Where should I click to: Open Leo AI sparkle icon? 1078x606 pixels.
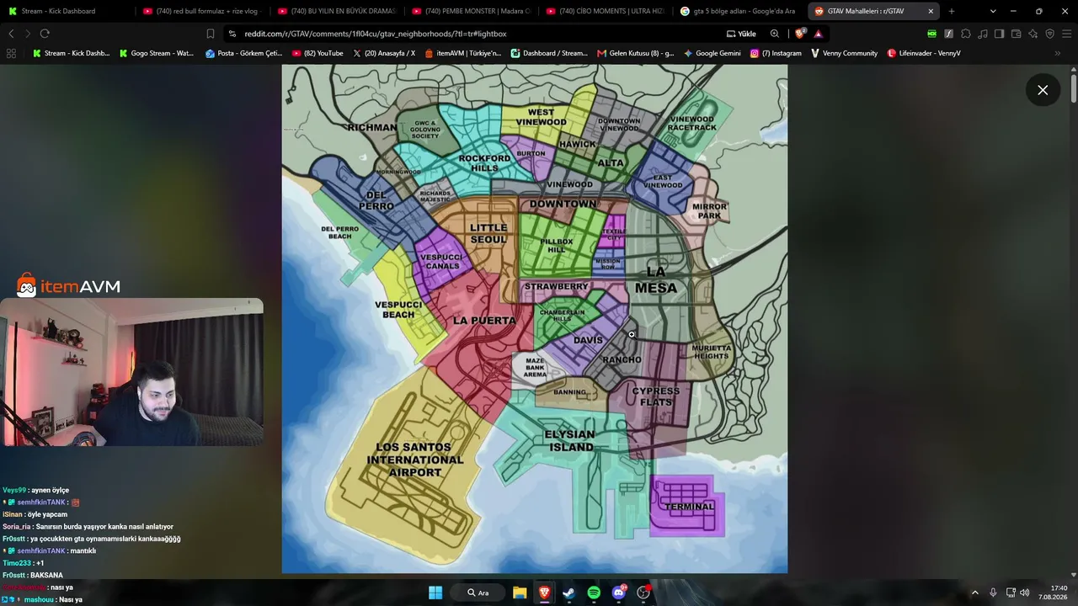[x=1033, y=34]
